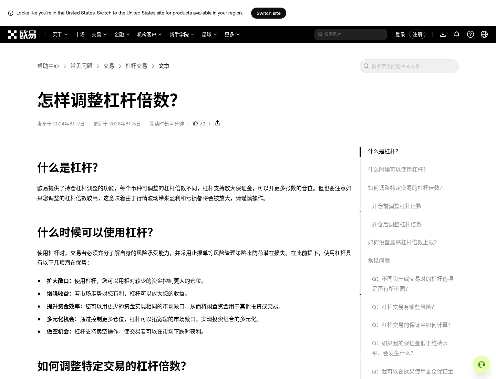The height and width of the screenshot is (379, 496).
Task: Jump to 什么是杠杆? in contents
Action: 383,151
